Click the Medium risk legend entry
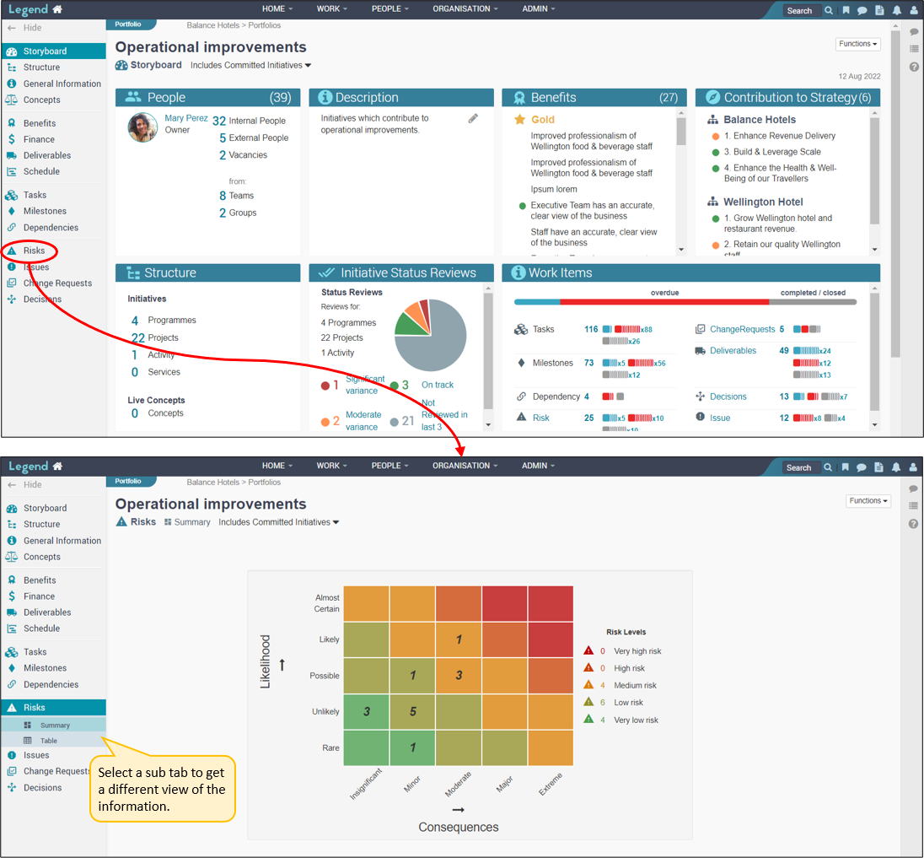The width and height of the screenshot is (924, 858). [x=620, y=685]
